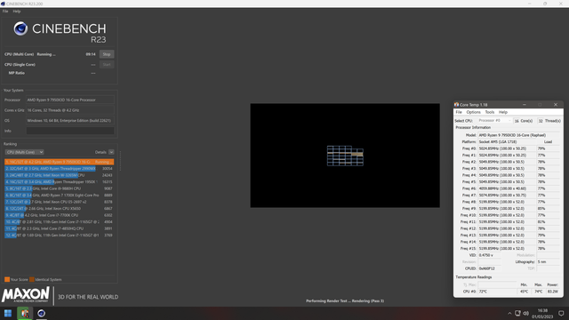Expand the CPU (Multi Core) ranking dropdown
Viewport: 569px width, 320px height.
(24, 152)
